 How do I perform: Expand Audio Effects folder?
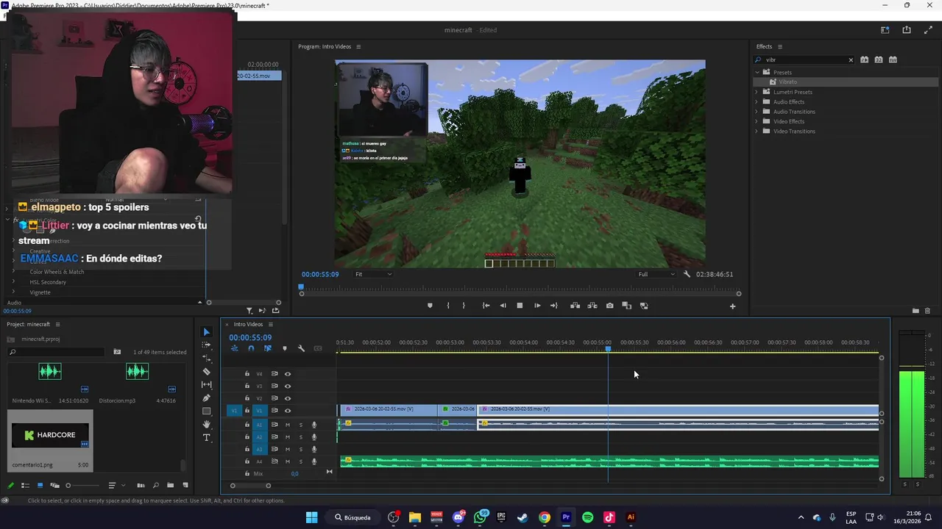click(x=757, y=101)
